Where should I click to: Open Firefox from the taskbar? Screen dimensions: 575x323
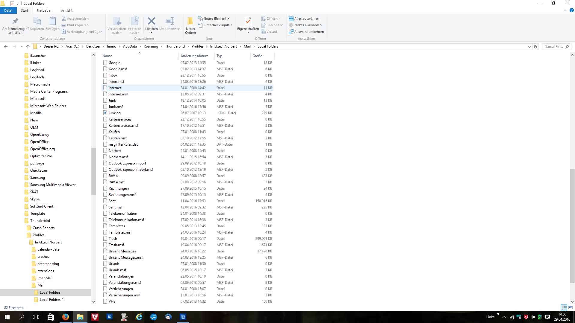(x=65, y=317)
